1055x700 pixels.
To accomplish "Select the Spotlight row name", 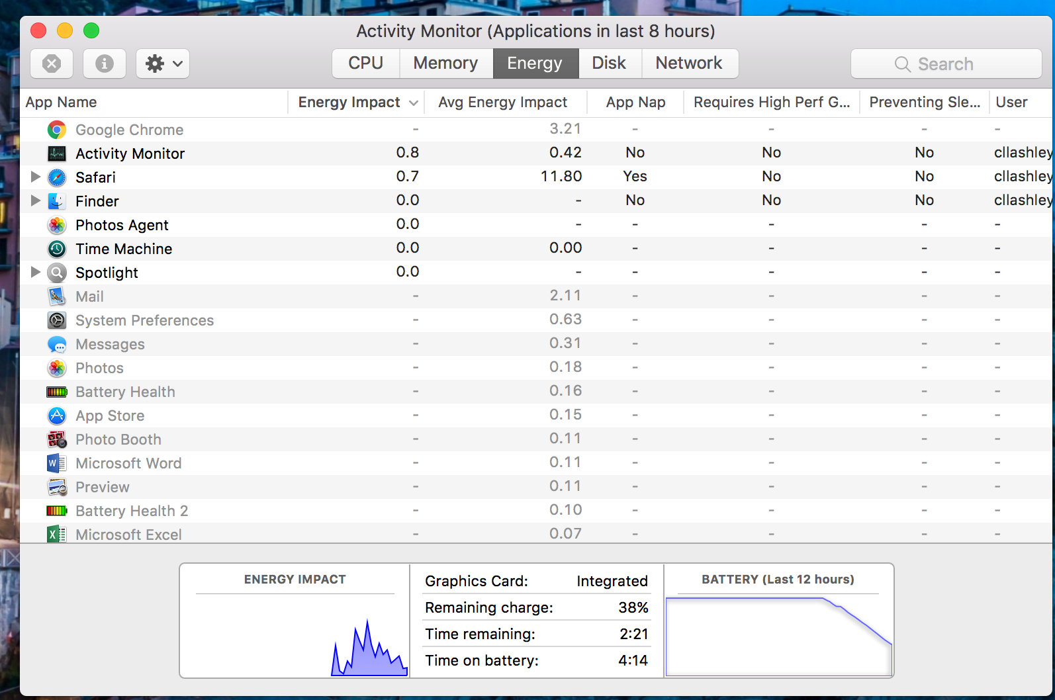I will (107, 273).
